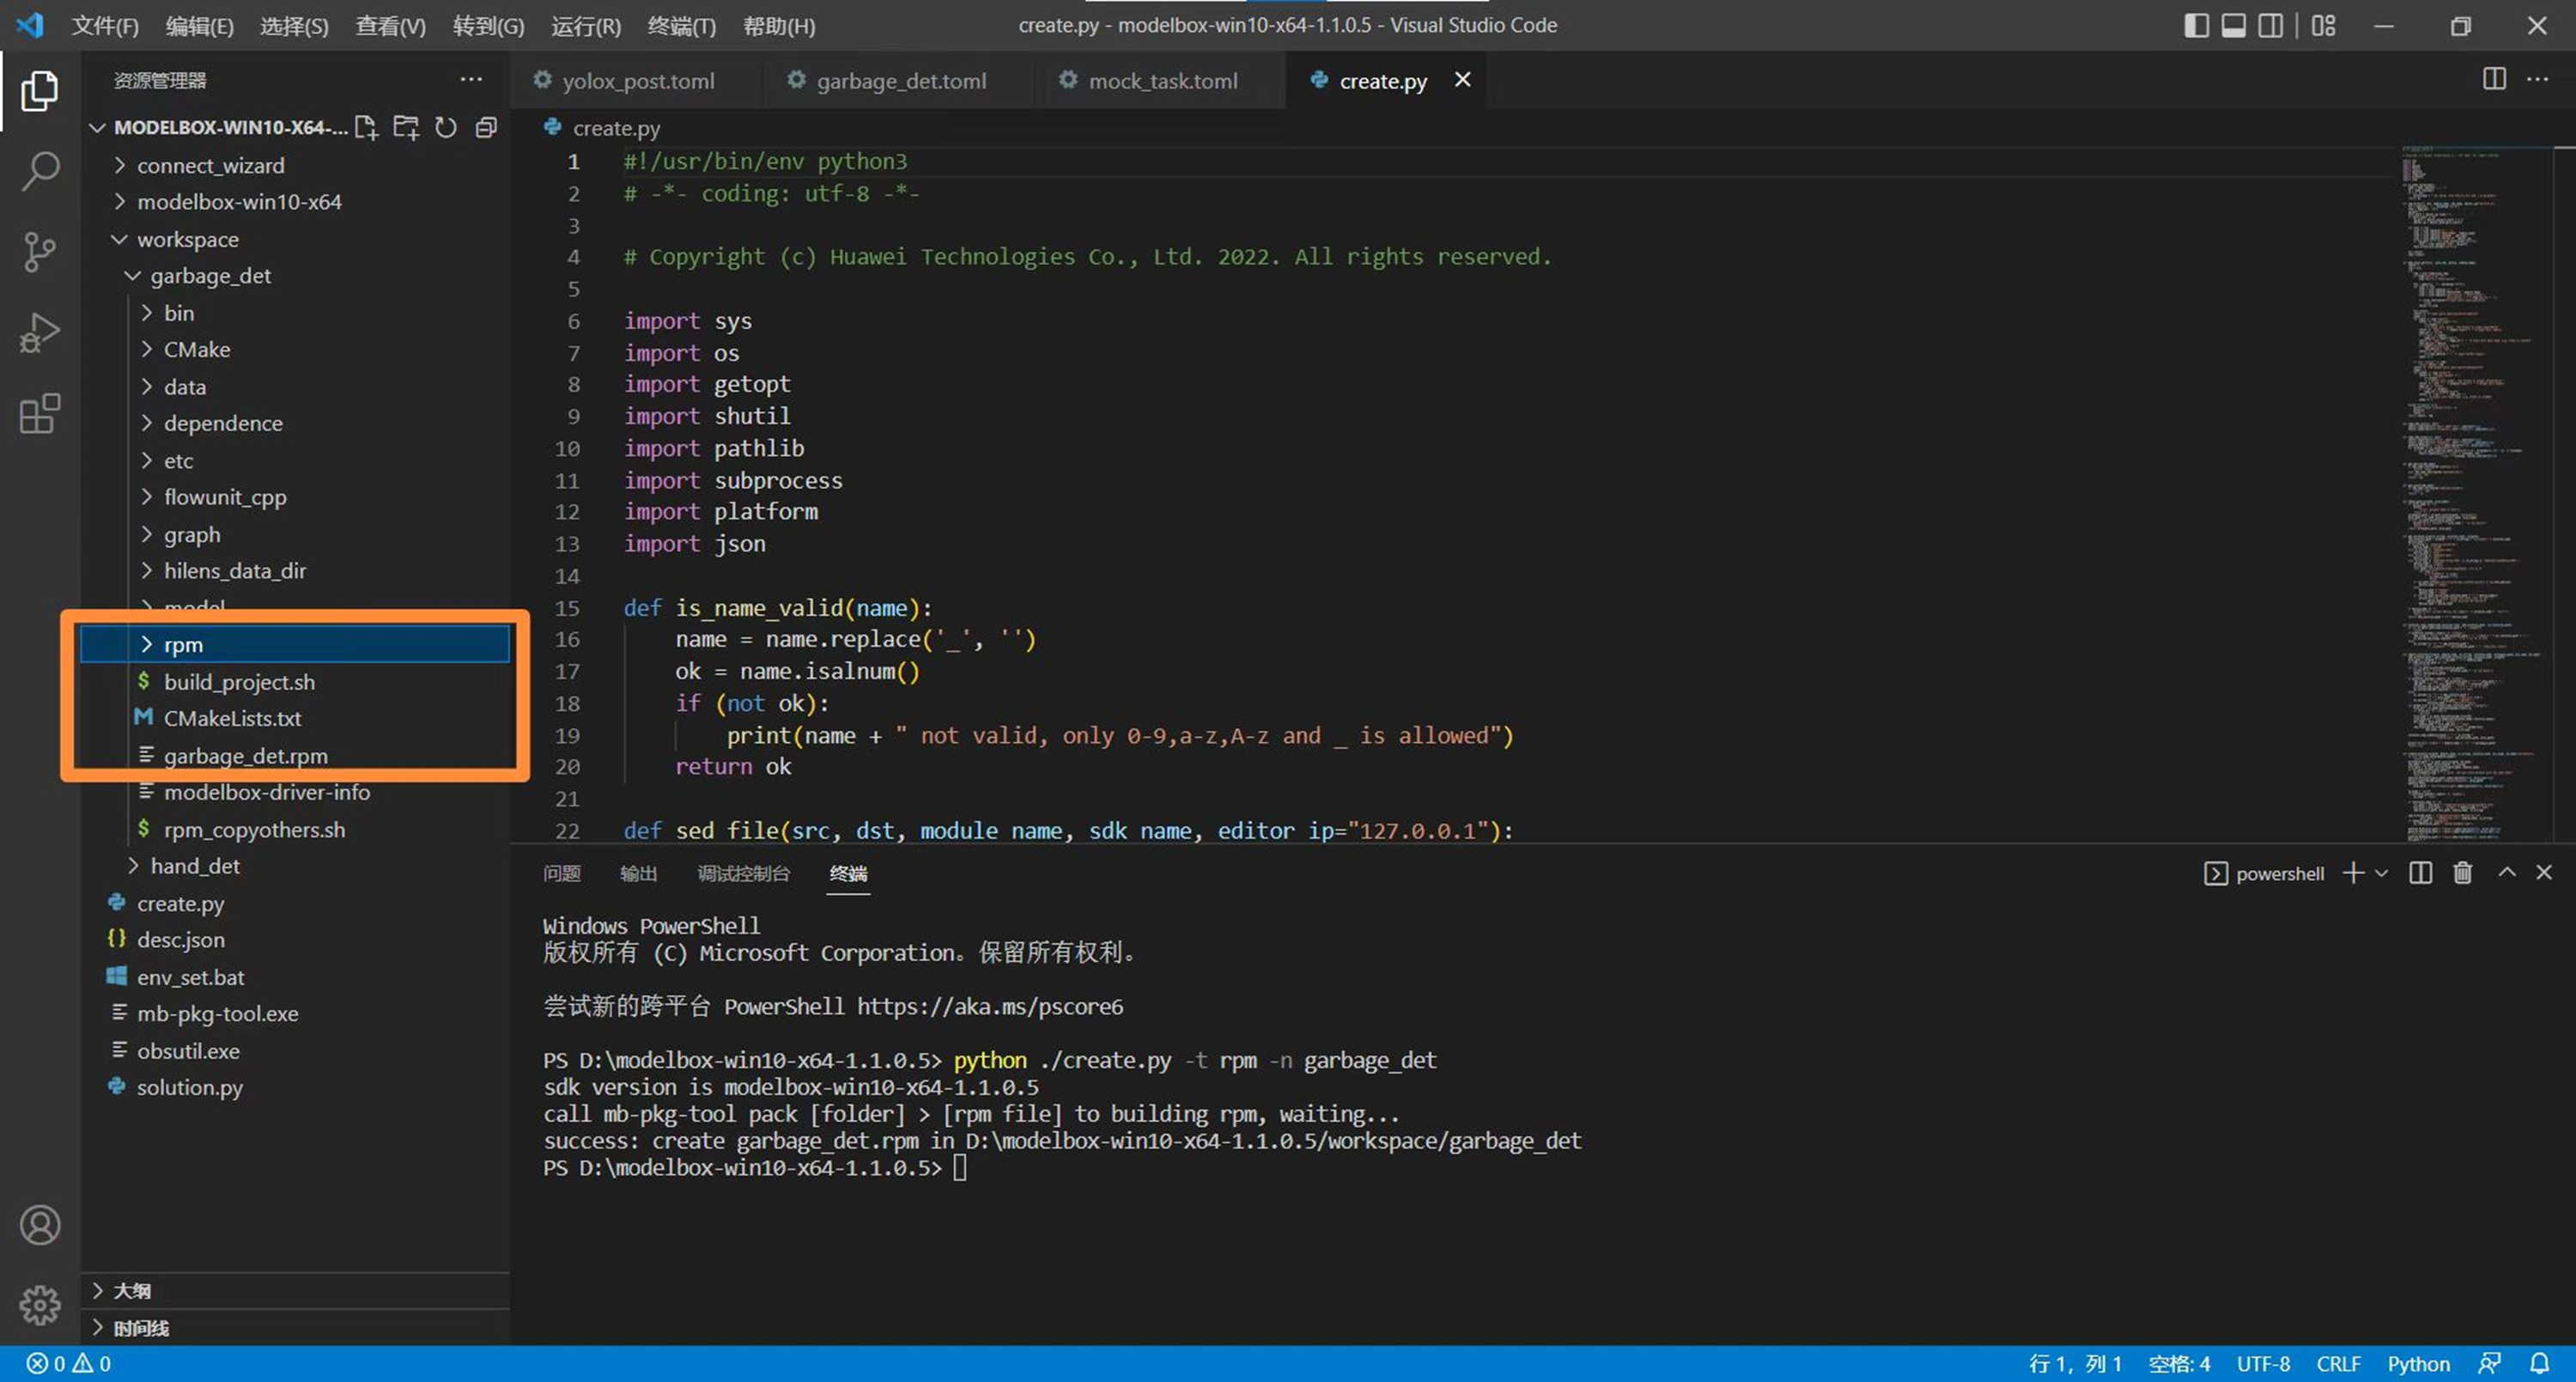Screen dimensions: 2576x1382
Task: Open Run and Debug view icon
Action: 40,333
